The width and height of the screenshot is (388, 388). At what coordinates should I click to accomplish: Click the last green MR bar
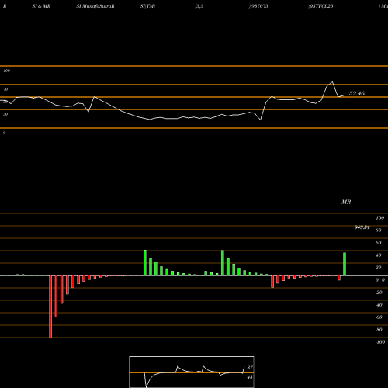[345, 264]
